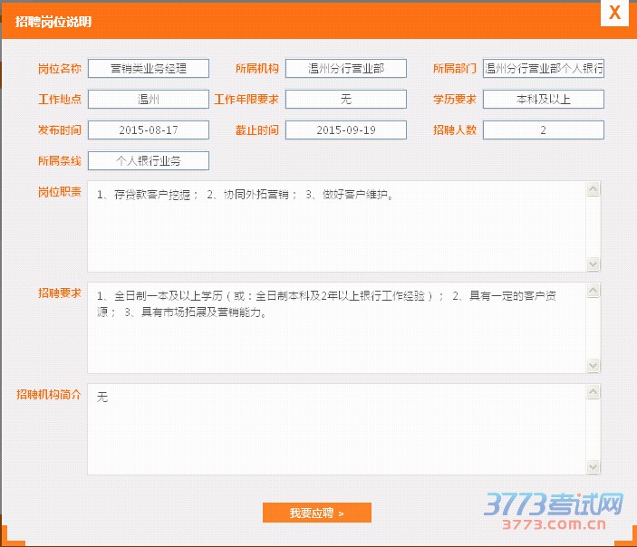Click the 所属条线 field with 个人银行业务

(x=149, y=161)
